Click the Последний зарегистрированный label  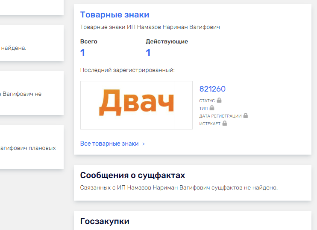click(x=127, y=70)
